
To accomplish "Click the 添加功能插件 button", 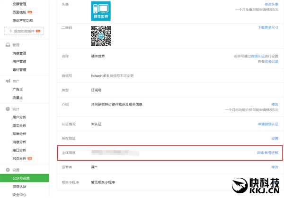I will click(x=24, y=31).
